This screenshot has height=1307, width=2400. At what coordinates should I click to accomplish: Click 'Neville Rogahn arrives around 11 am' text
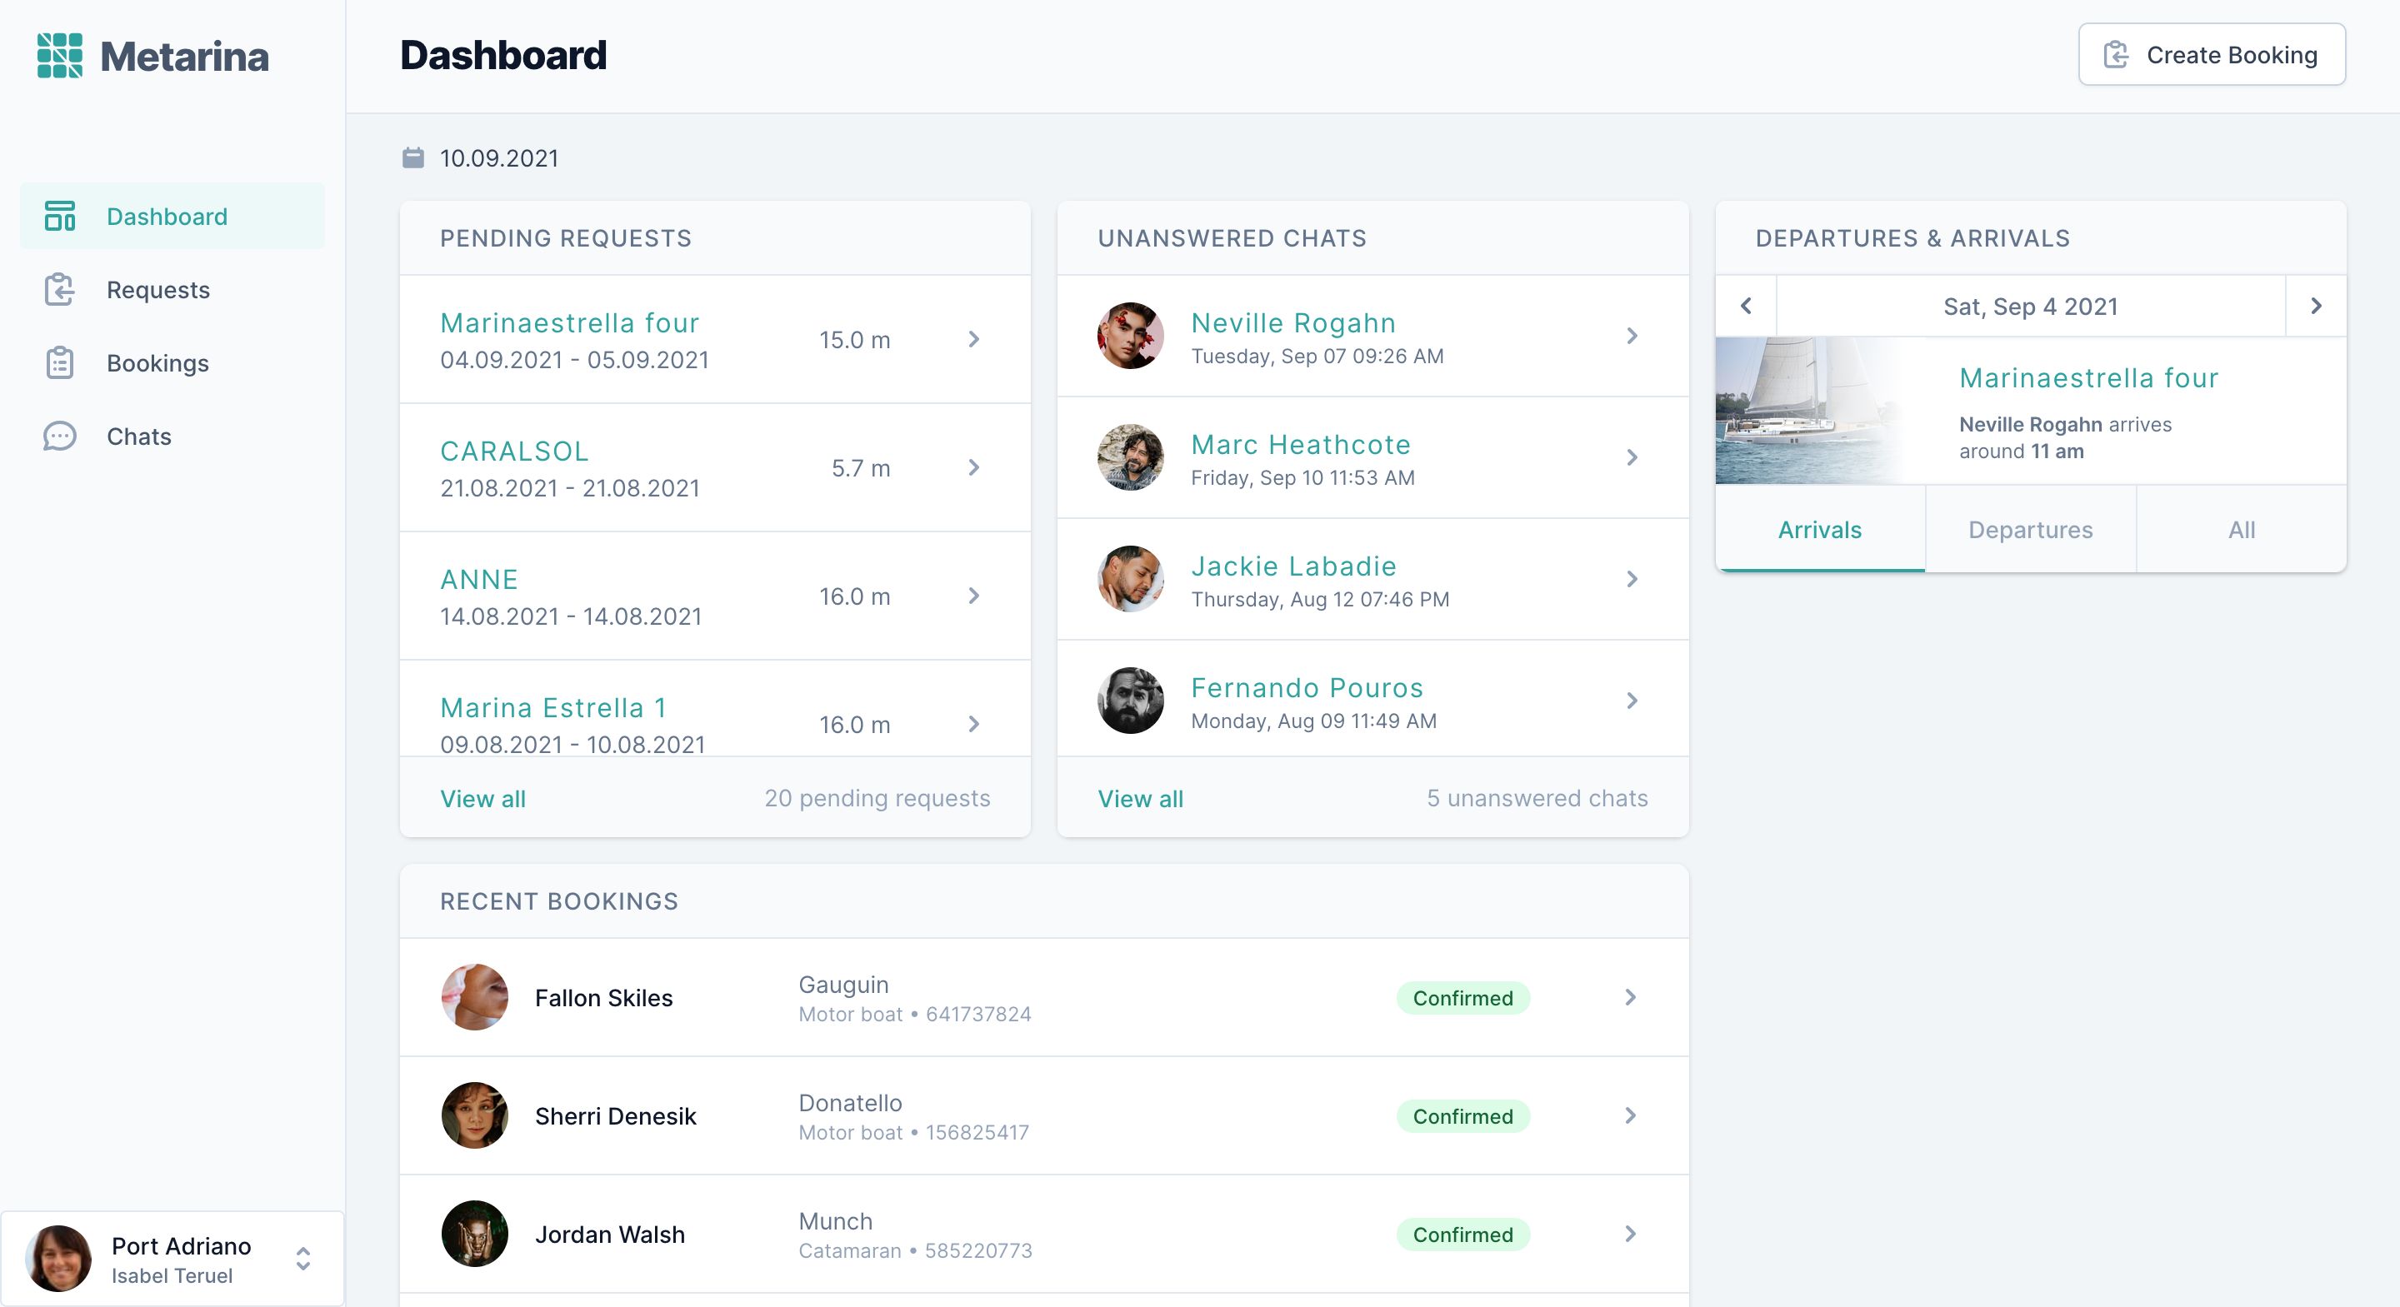[x=2066, y=438]
